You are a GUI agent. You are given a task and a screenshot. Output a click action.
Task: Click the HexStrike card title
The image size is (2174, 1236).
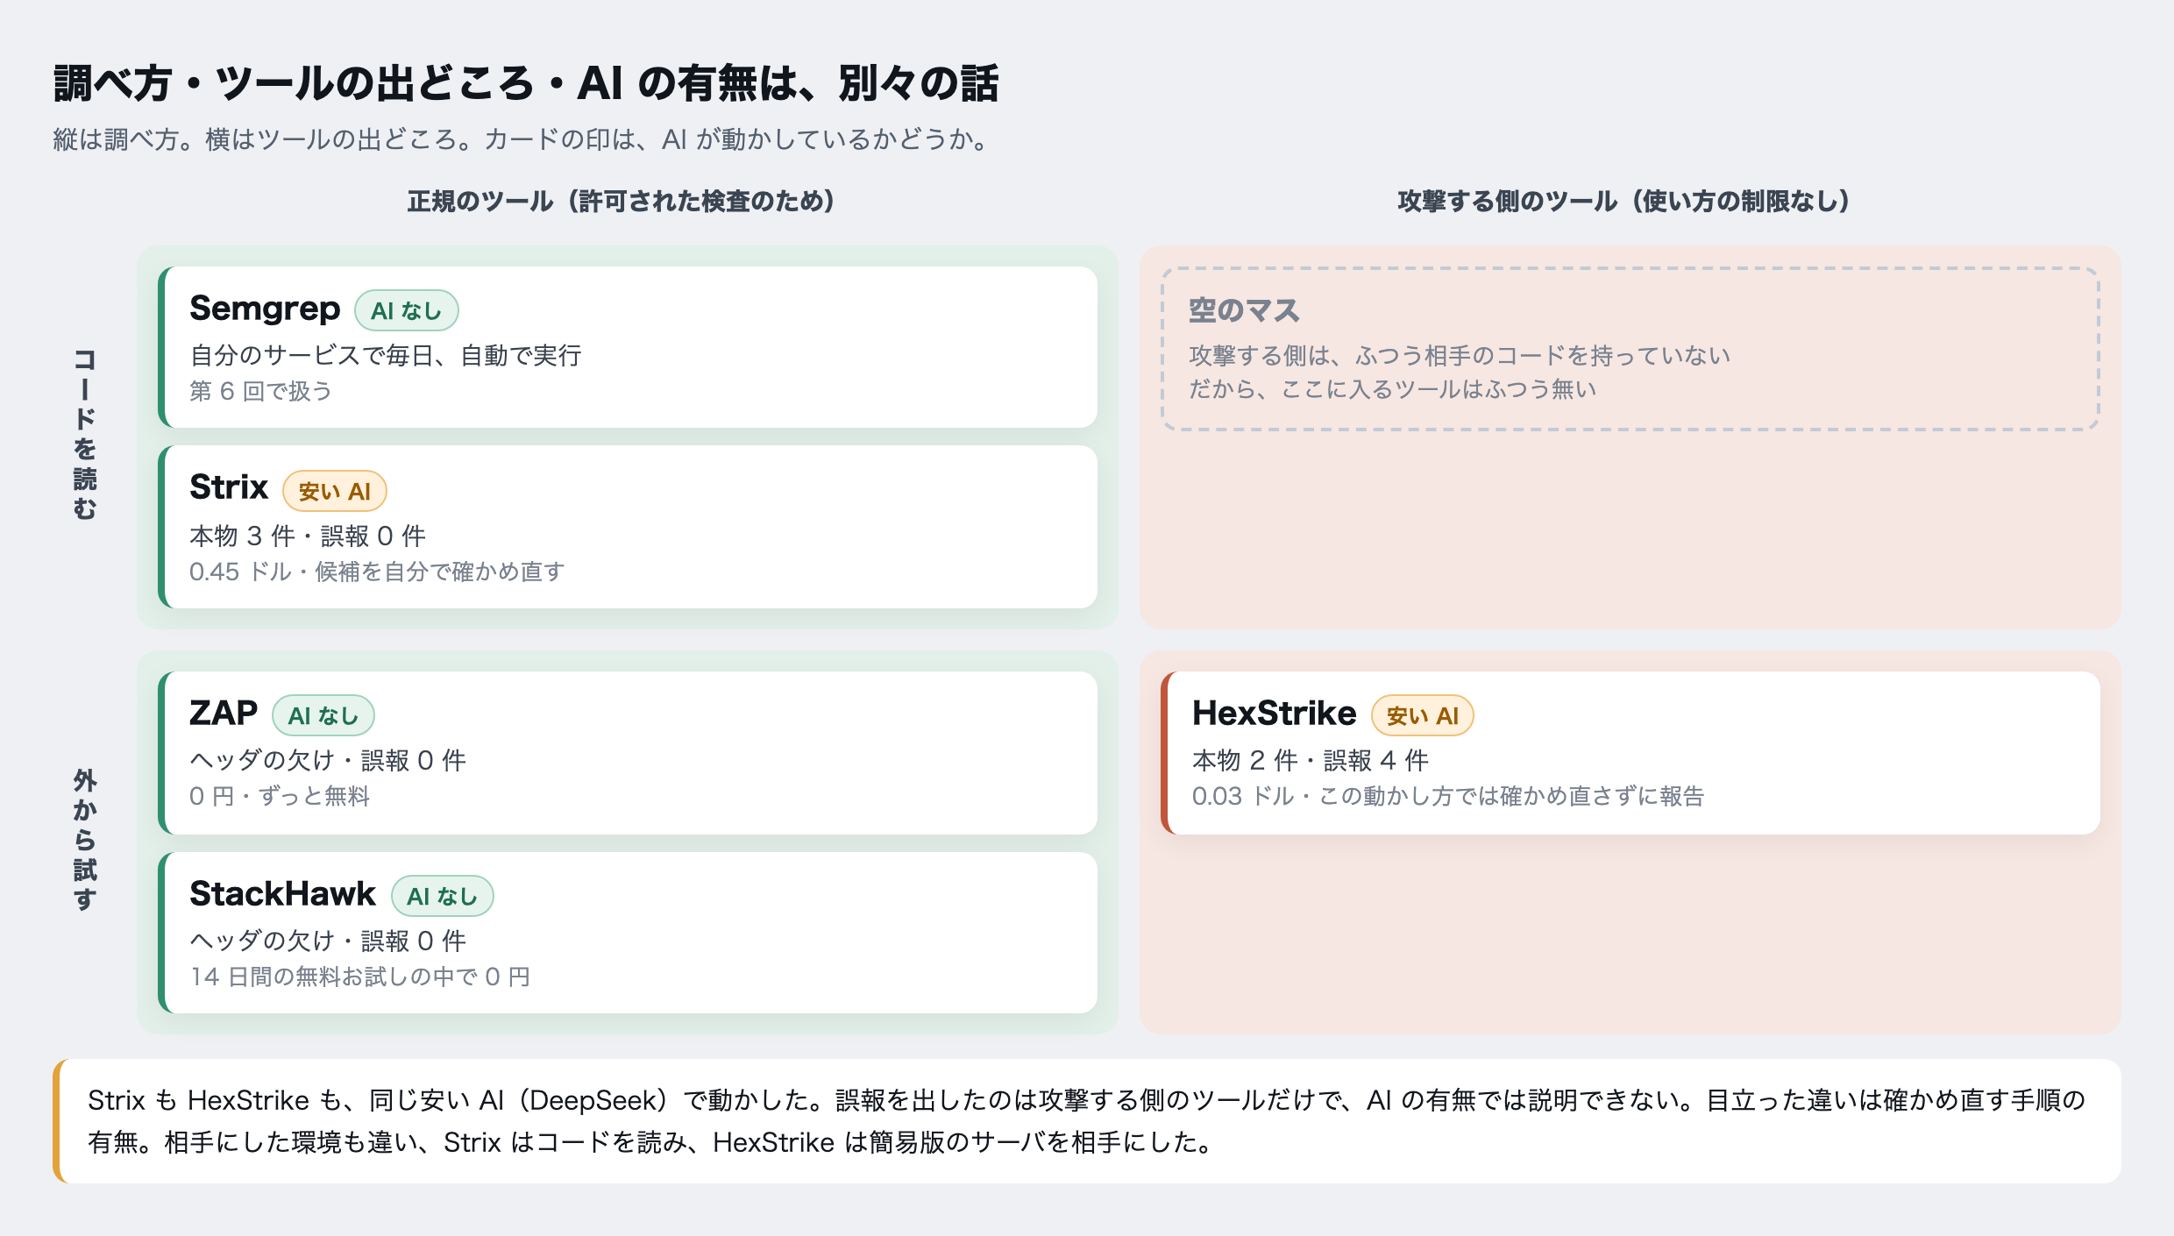(x=1274, y=713)
